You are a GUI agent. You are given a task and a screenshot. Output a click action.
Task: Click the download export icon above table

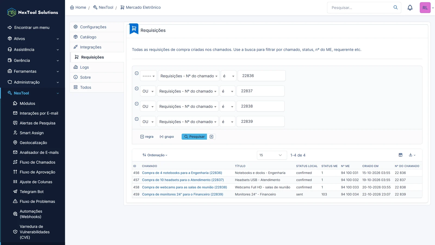(412, 155)
